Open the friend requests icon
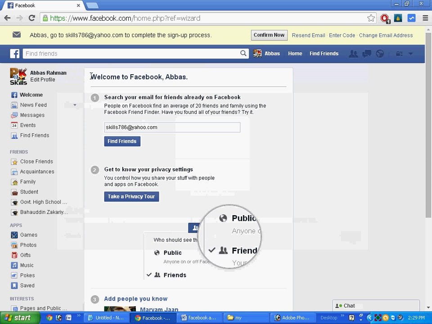This screenshot has width=432, height=324. click(x=353, y=54)
